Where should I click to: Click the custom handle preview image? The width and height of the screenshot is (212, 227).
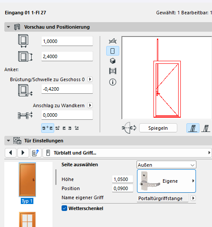pos(150,181)
